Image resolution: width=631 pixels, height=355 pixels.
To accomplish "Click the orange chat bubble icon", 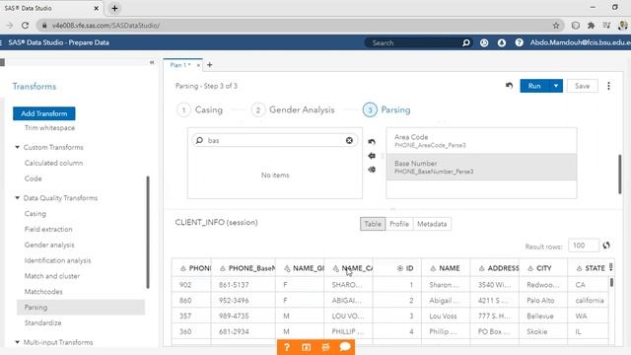I will point(345,346).
